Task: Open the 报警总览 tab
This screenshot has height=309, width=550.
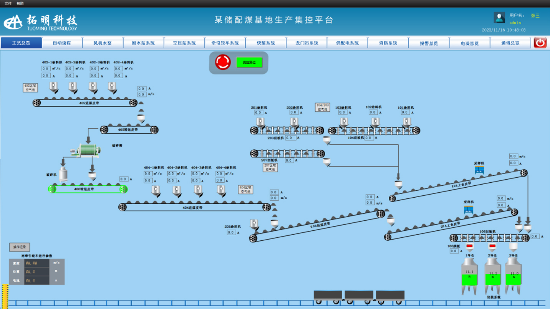Action: coord(429,43)
